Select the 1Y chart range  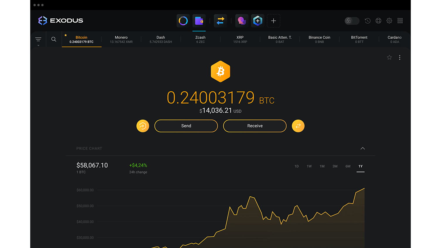pyautogui.click(x=360, y=167)
